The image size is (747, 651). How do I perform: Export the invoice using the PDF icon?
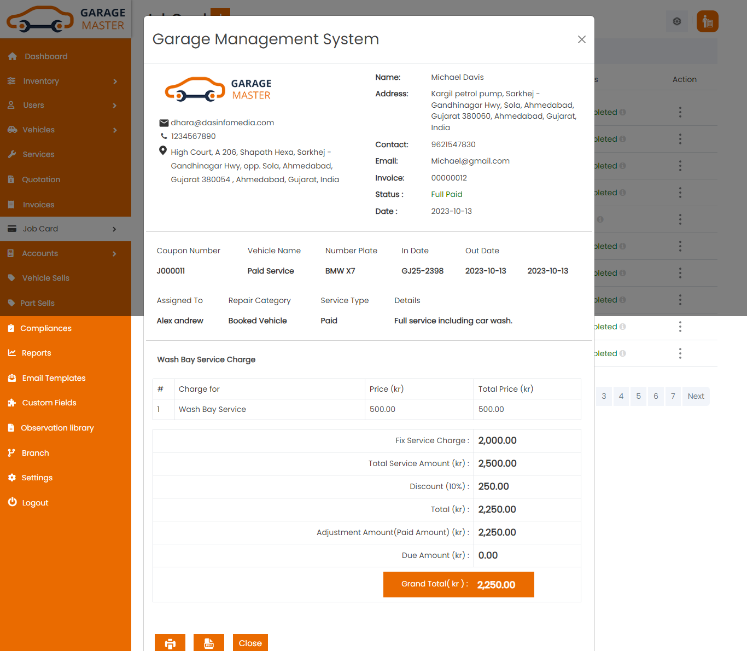coord(209,642)
